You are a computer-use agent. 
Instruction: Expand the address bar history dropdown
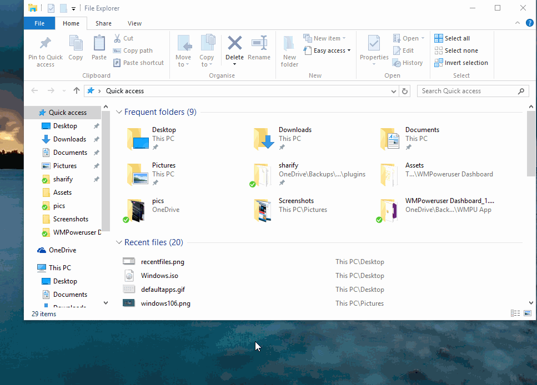point(394,91)
